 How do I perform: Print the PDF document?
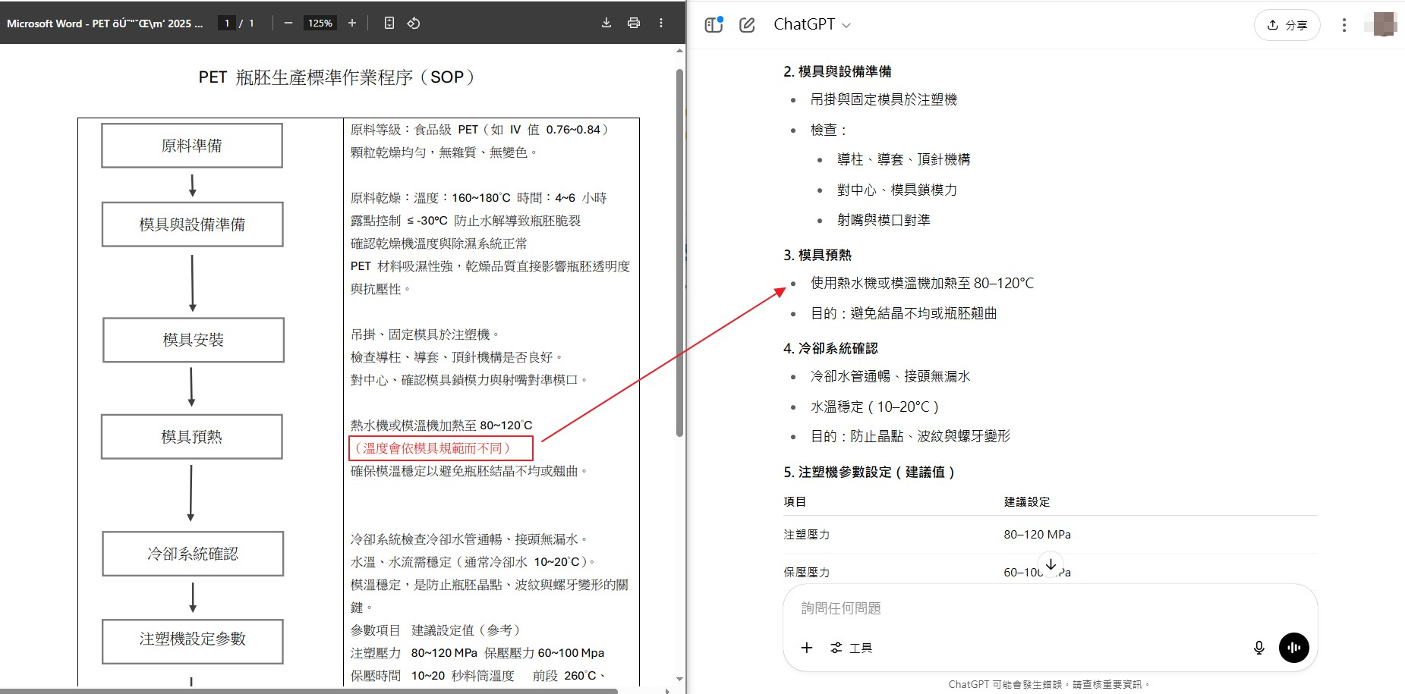[633, 23]
